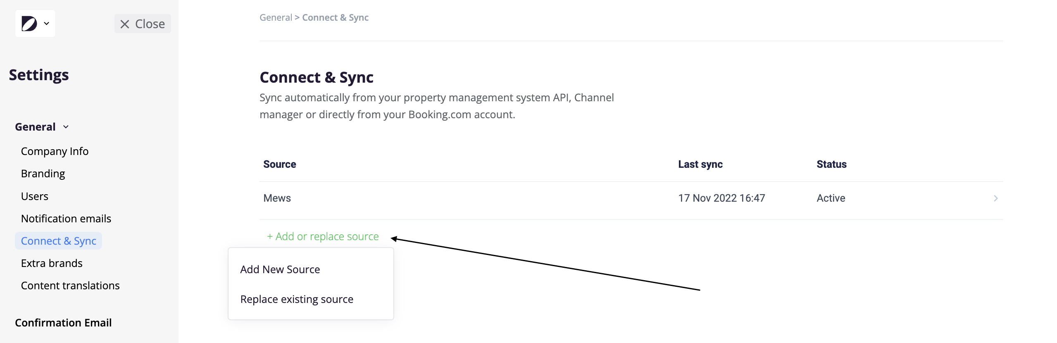
Task: Click the Active status of Mews
Action: point(831,198)
